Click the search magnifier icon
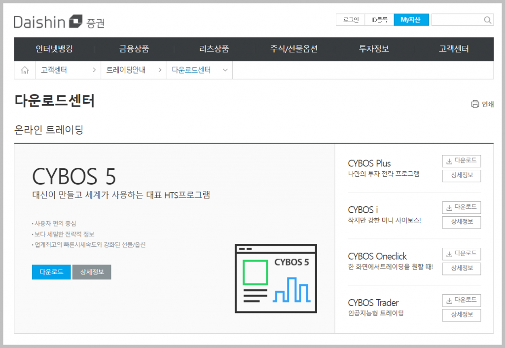Viewport: 505px width, 348px height. 488,20
